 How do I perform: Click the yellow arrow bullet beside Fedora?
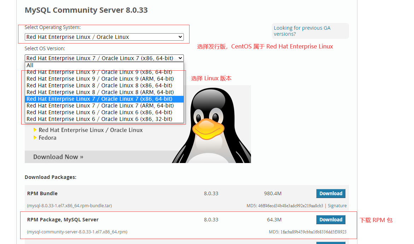click(x=35, y=138)
